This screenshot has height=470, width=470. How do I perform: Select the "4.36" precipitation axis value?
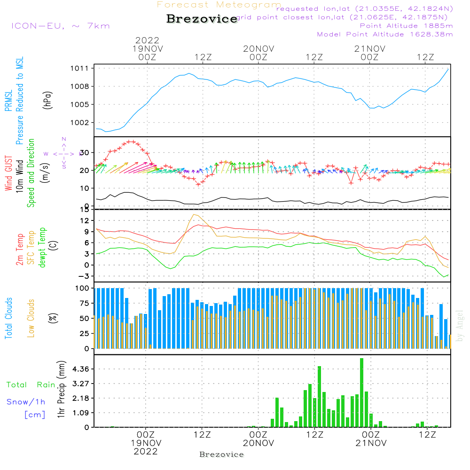click(x=81, y=369)
